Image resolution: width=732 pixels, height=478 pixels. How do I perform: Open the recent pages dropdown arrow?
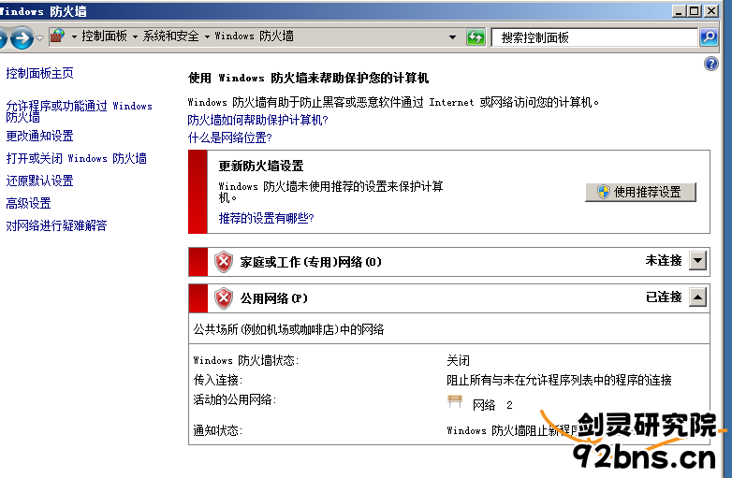(x=40, y=38)
